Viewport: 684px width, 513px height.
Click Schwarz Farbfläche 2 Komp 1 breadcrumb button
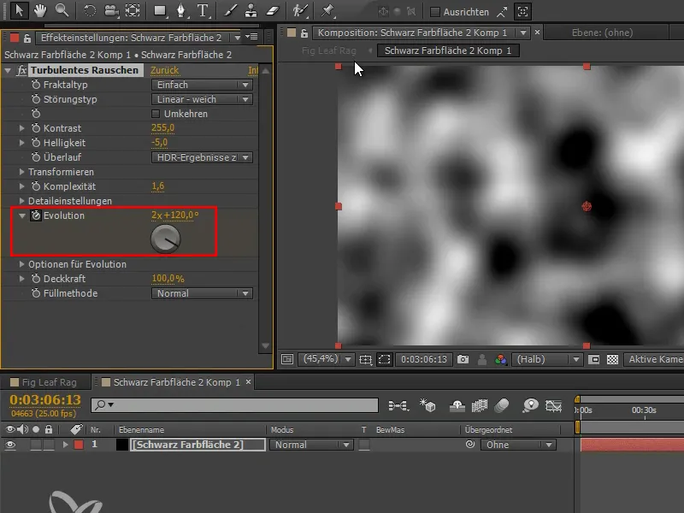click(447, 50)
